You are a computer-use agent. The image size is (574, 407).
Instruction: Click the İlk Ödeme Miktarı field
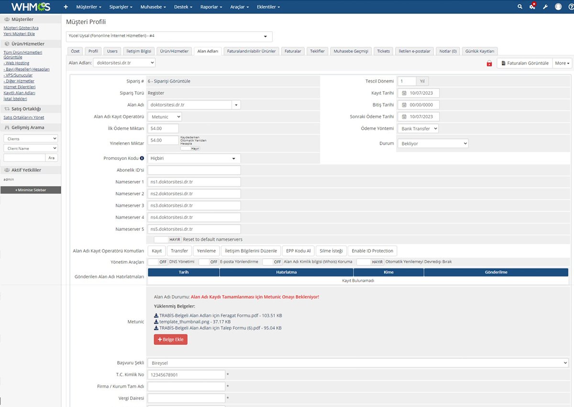click(x=163, y=128)
